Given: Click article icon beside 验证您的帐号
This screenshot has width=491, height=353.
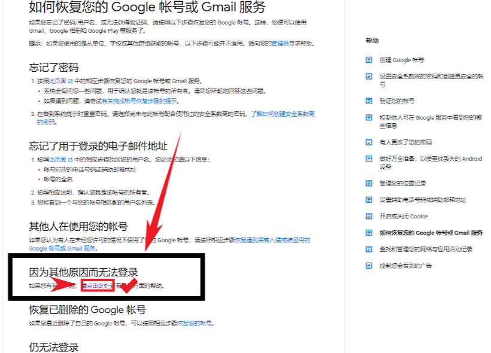Looking at the screenshot, I should 369,101.
